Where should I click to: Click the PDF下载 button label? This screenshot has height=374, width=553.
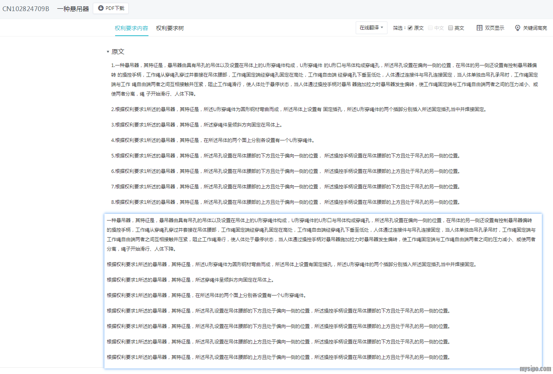point(115,8)
